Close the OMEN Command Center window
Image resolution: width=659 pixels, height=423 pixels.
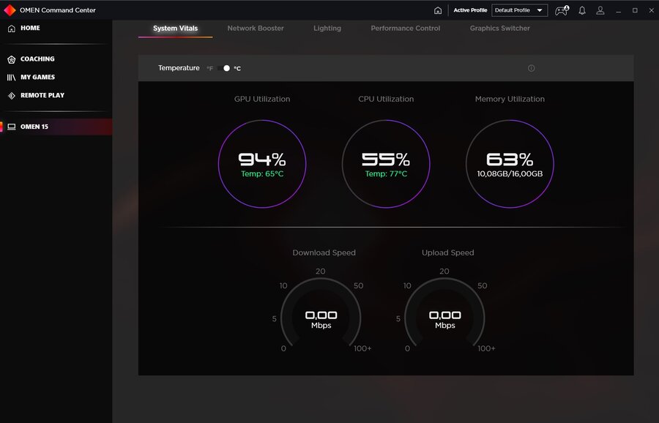[652, 10]
